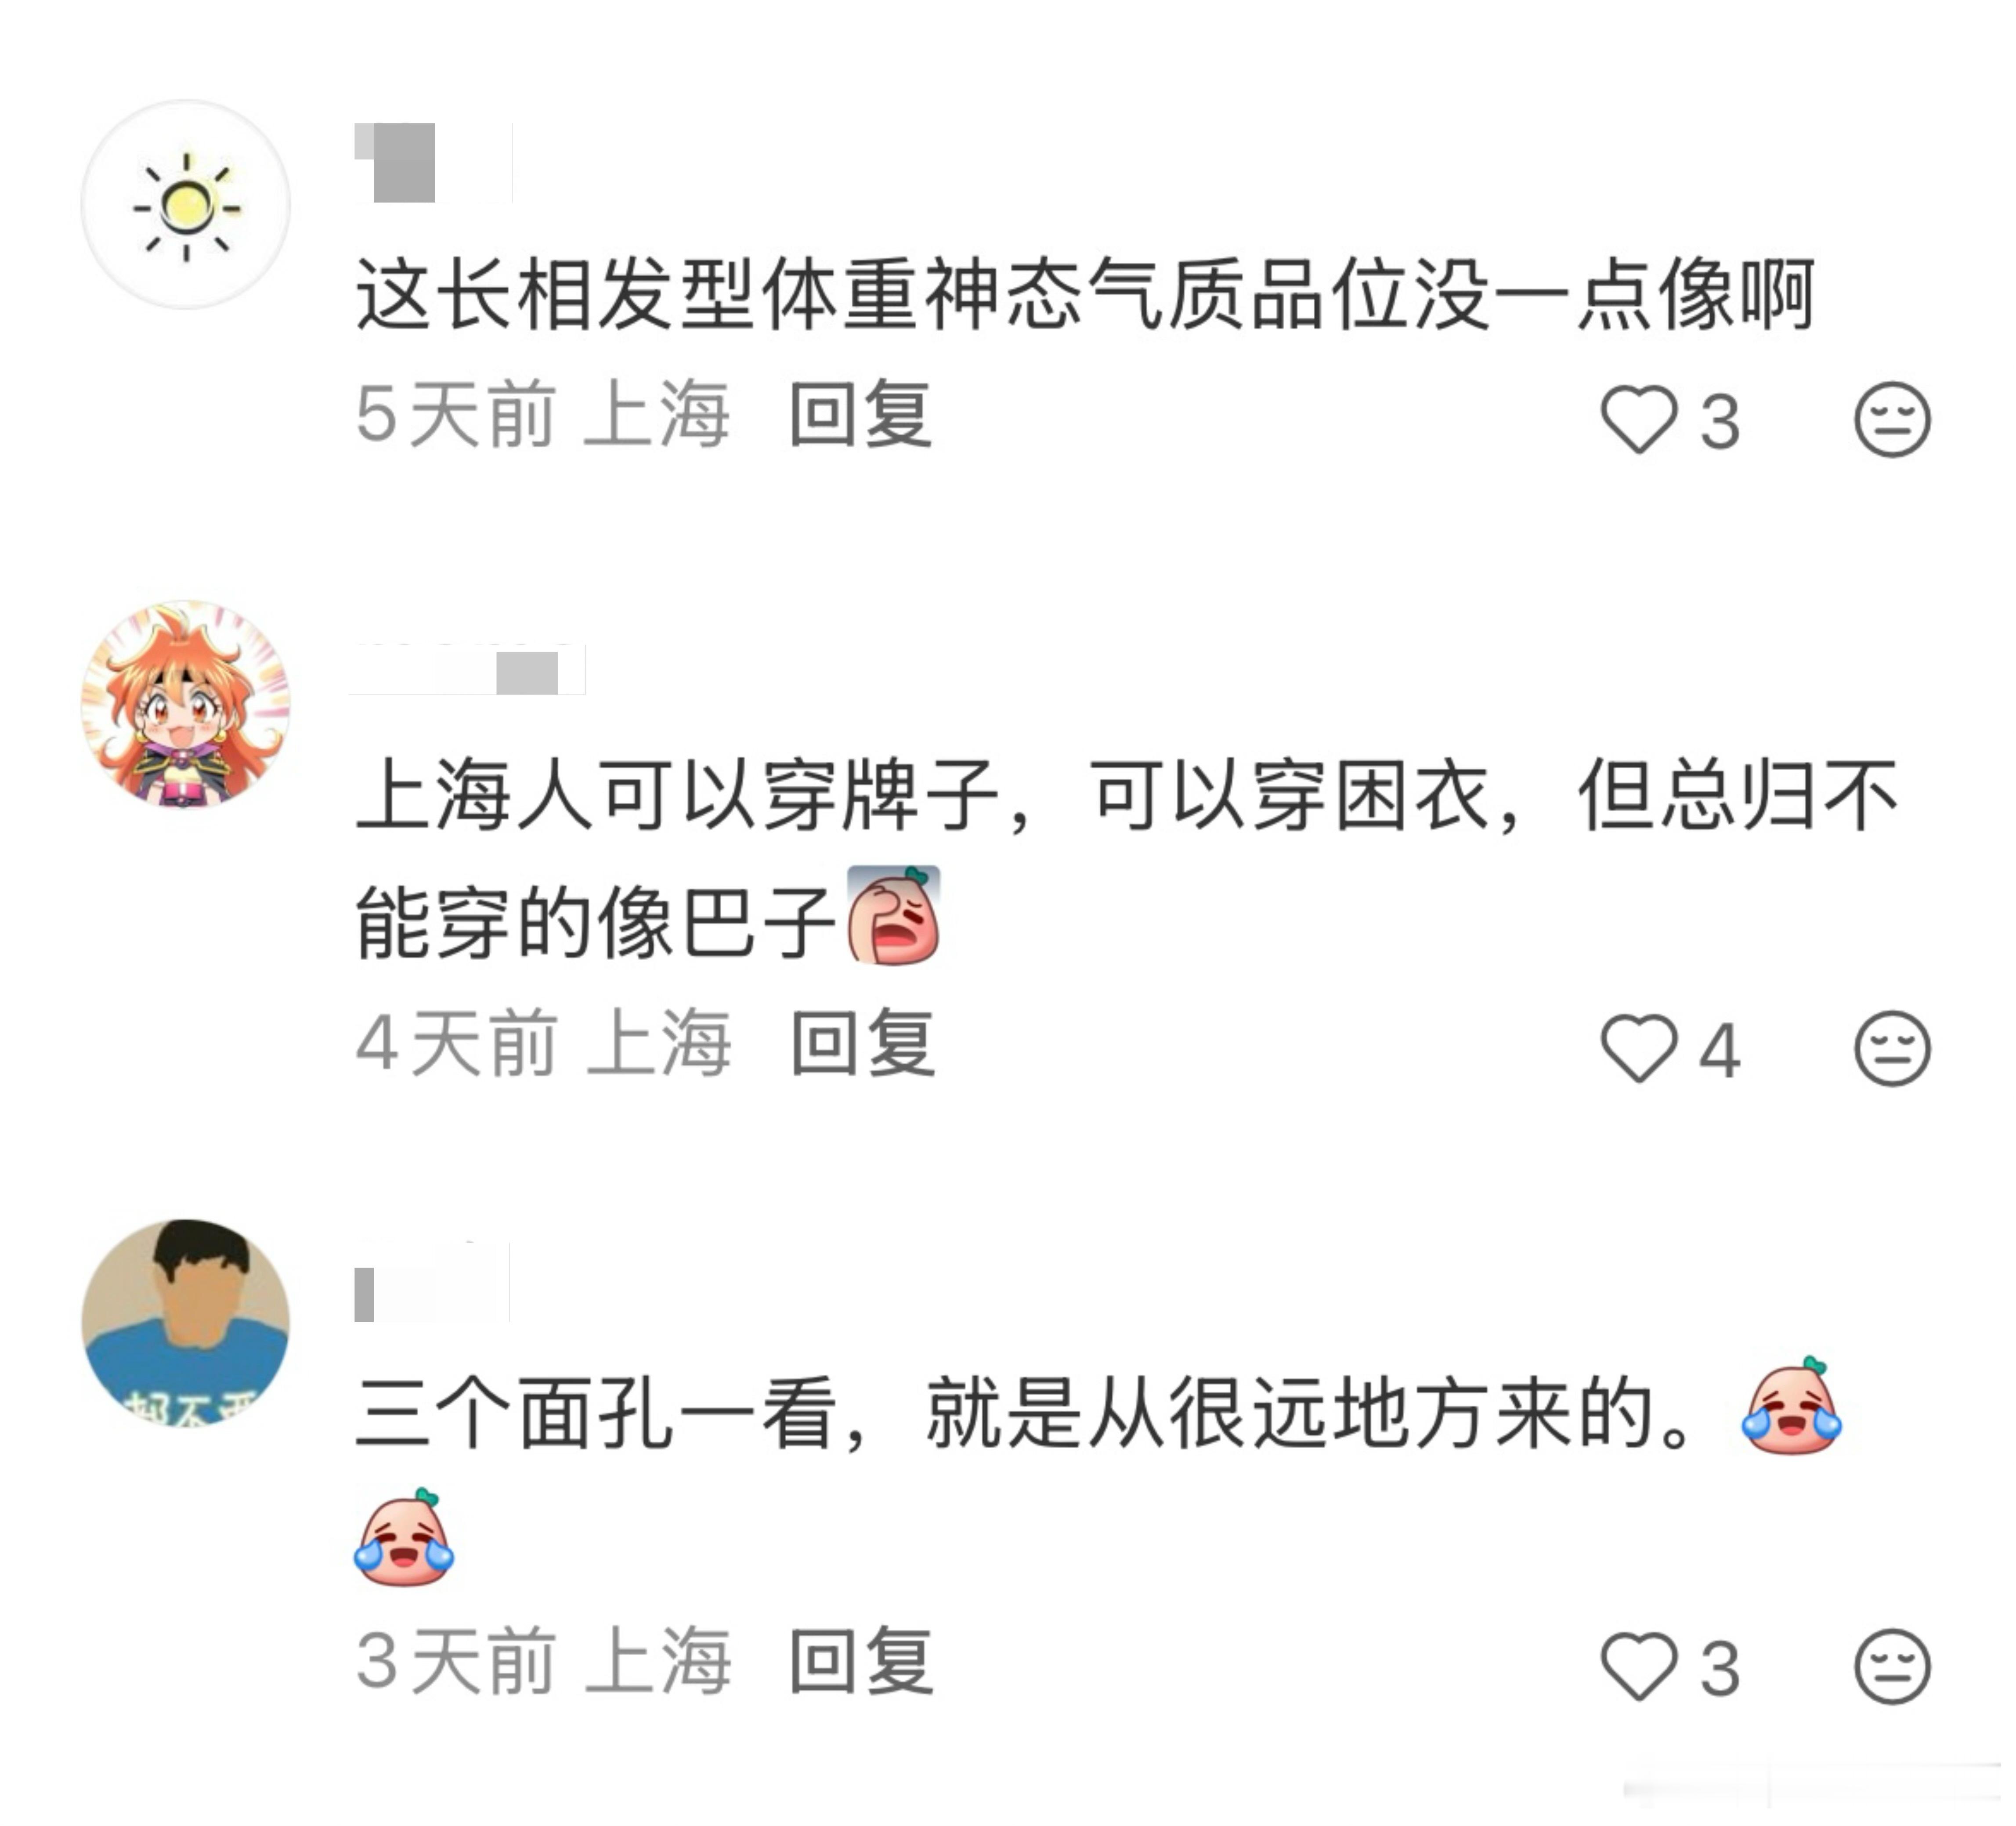Tap the first commenter's blurred username
Viewport: 2016px width, 1826px height.
[x=433, y=162]
